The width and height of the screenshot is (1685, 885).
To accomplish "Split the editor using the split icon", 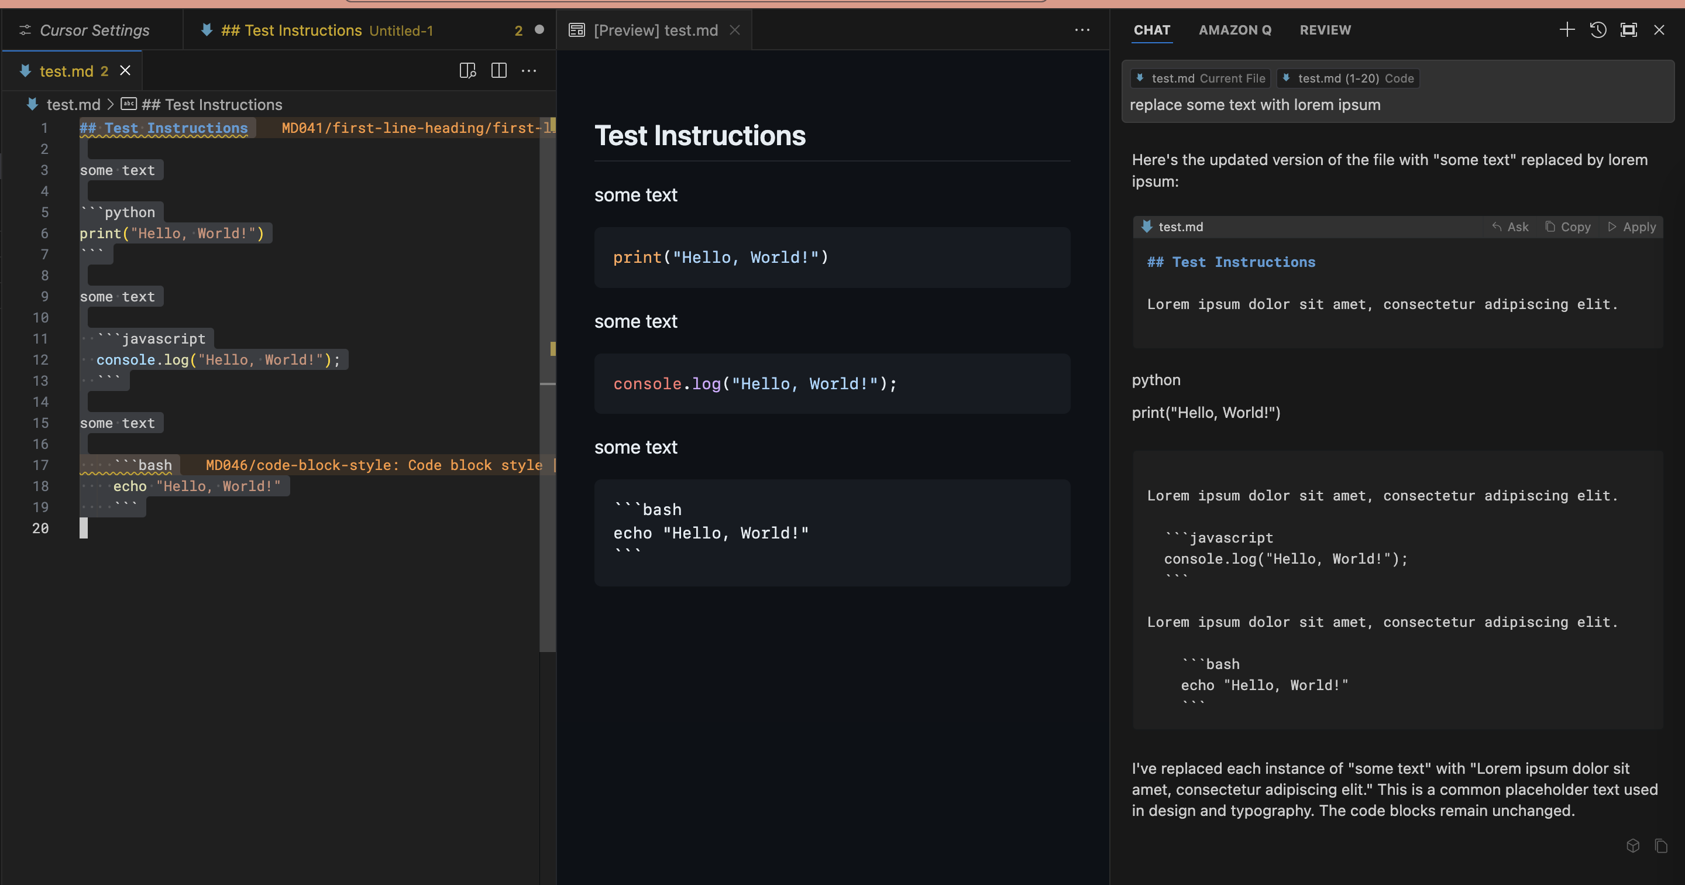I will pyautogui.click(x=499, y=71).
